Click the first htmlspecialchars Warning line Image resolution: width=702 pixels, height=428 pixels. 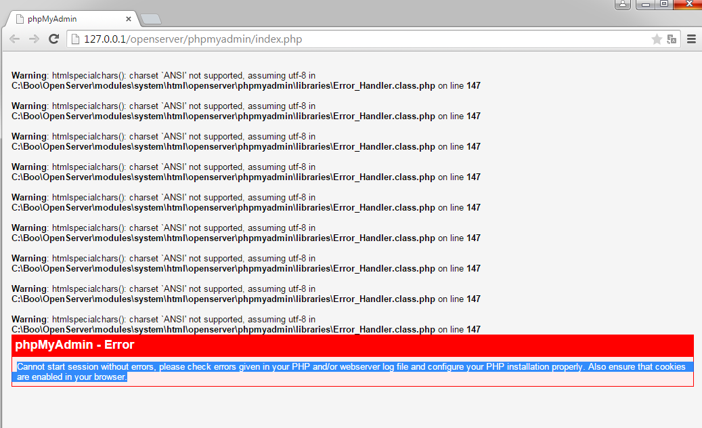[163, 76]
